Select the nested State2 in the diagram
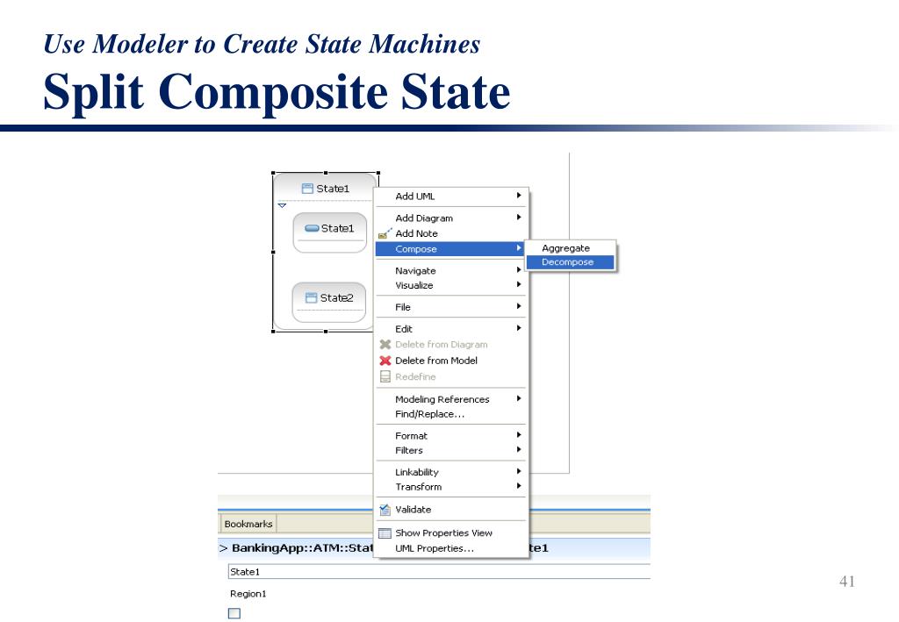Screen dimensions: 899x622 [329, 302]
